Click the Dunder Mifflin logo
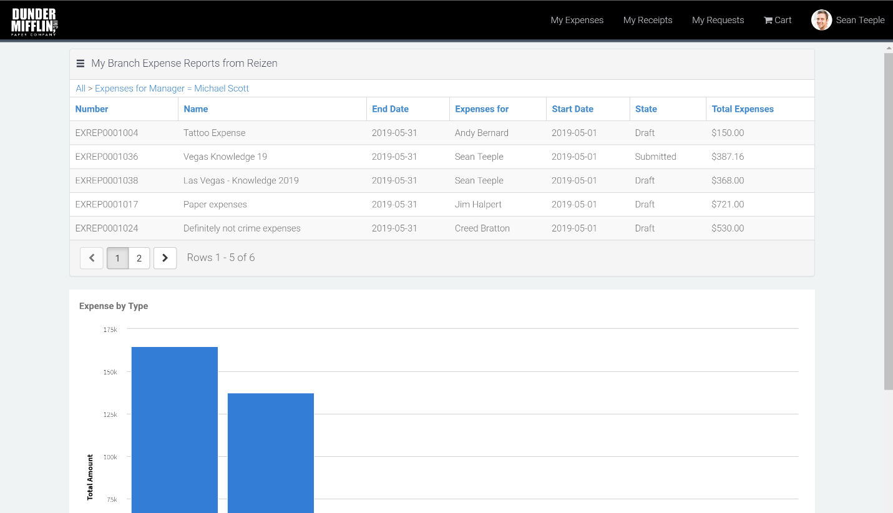Screen dimensions: 893x513 (34, 22)
